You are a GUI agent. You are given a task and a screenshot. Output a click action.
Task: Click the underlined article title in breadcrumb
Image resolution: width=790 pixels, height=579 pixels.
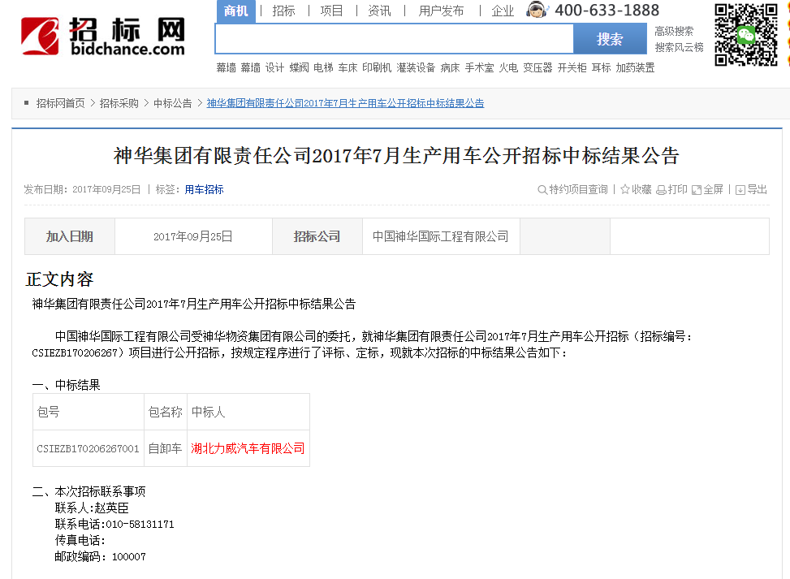tap(345, 103)
